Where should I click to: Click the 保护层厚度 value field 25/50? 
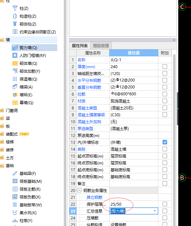click(x=133, y=204)
